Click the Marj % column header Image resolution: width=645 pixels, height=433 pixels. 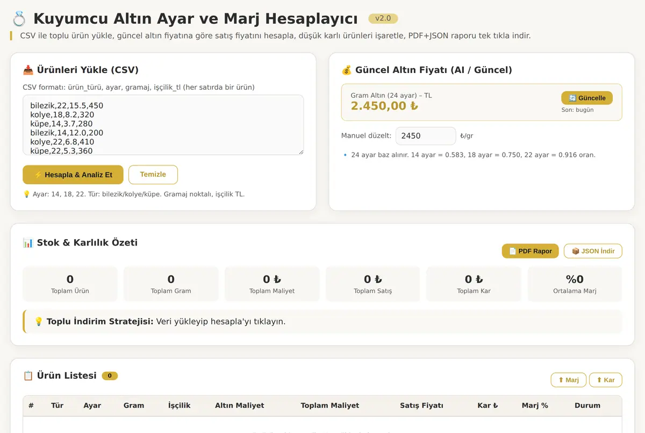click(x=535, y=406)
